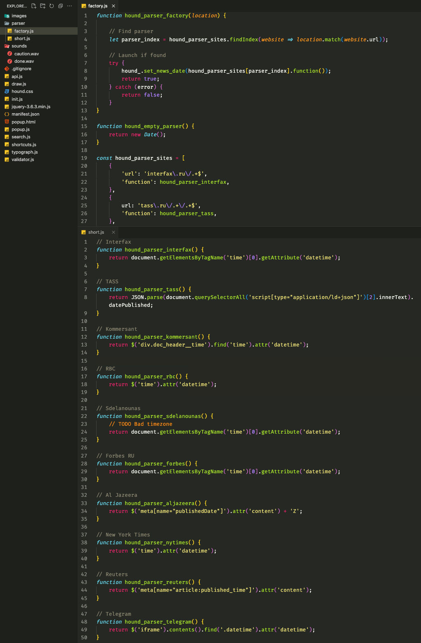Click the 'tass\.ru' url string
This screenshot has height=643, width=421.
tap(168, 206)
